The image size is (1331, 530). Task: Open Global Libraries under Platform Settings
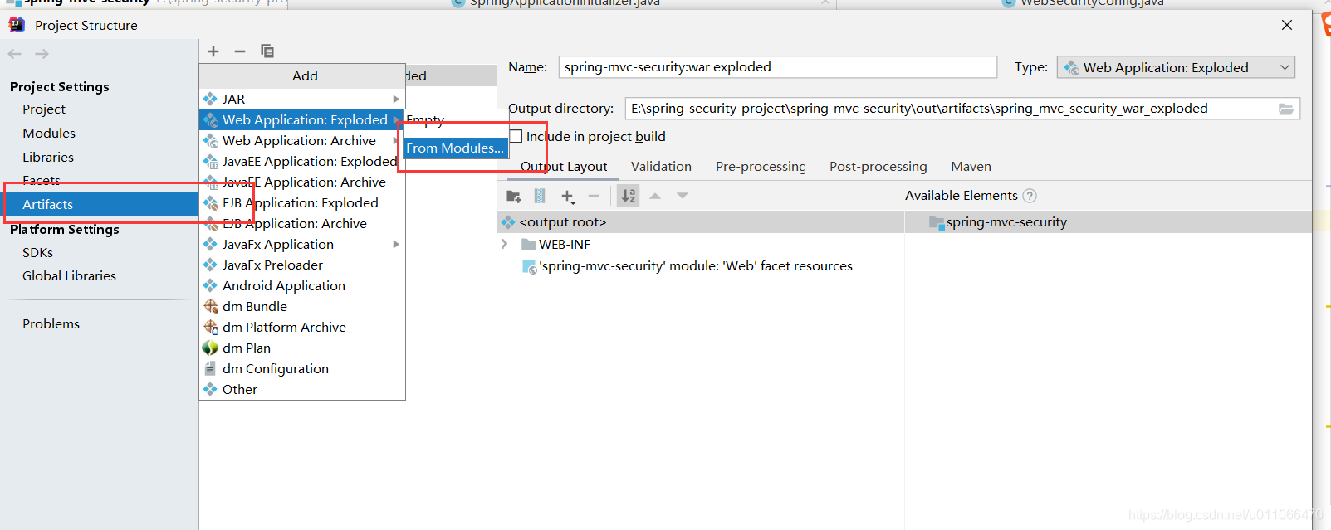pos(69,275)
